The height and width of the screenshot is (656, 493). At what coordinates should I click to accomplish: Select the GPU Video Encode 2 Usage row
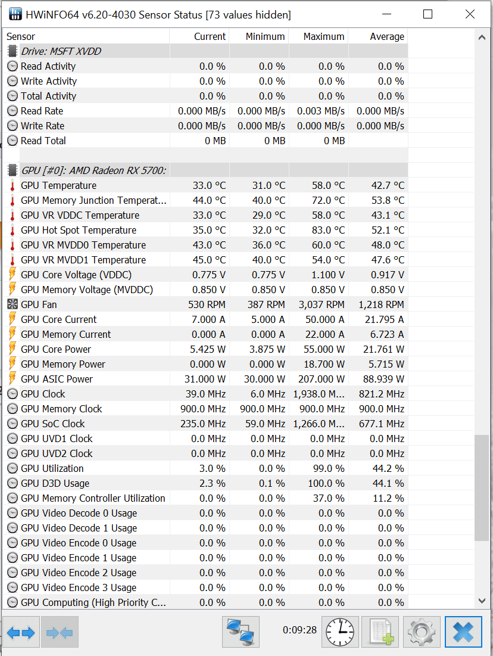point(205,573)
